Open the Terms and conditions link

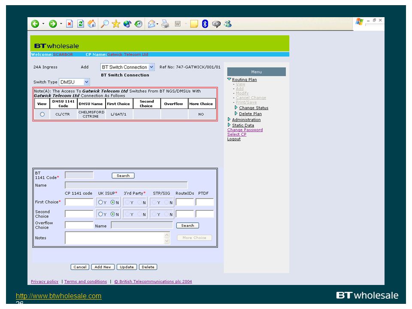tap(86, 282)
